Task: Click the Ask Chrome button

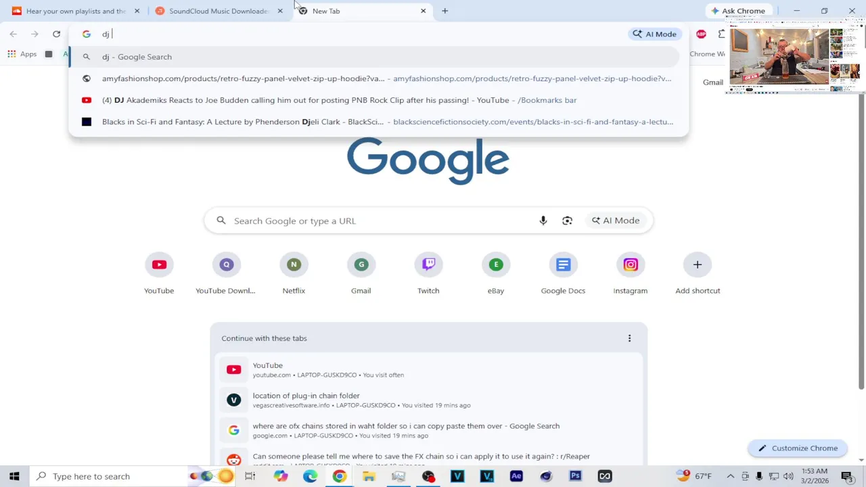Action: tap(737, 11)
